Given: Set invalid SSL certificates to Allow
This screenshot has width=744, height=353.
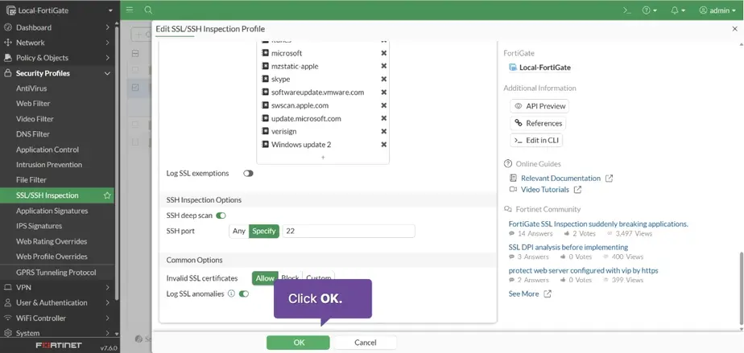Looking at the screenshot, I should (x=265, y=278).
